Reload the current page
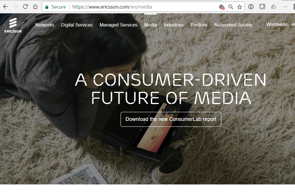This screenshot has width=295, height=195. coord(25,7)
